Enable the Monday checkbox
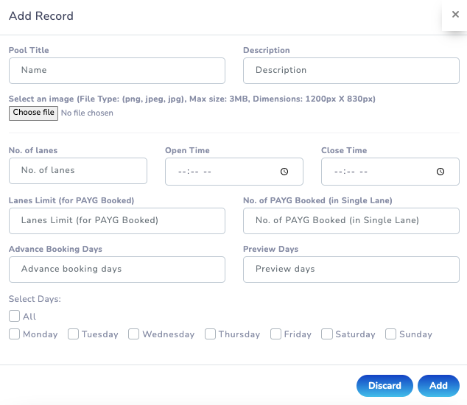This screenshot has height=405, width=467. point(15,334)
